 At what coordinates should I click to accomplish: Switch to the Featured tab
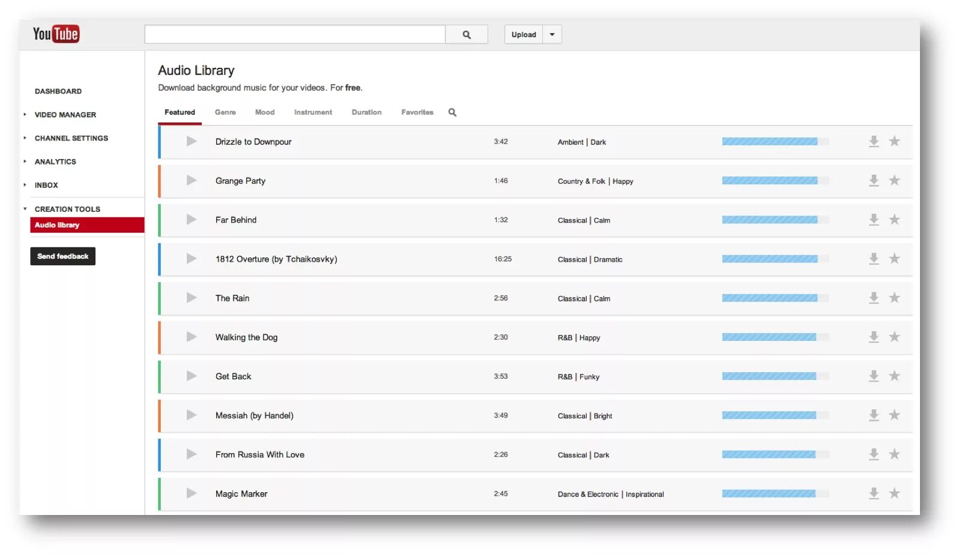(x=180, y=112)
